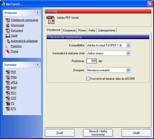Image resolution: width=154 pixels, height=139 pixels.
Task: Open the Dokument settings link
Action: pos(17,30)
